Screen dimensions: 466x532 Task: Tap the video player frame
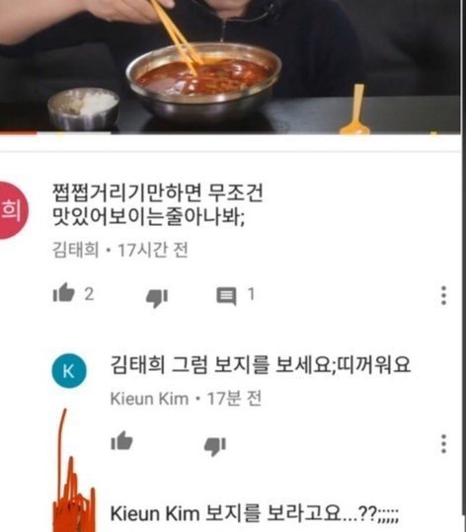(x=230, y=65)
